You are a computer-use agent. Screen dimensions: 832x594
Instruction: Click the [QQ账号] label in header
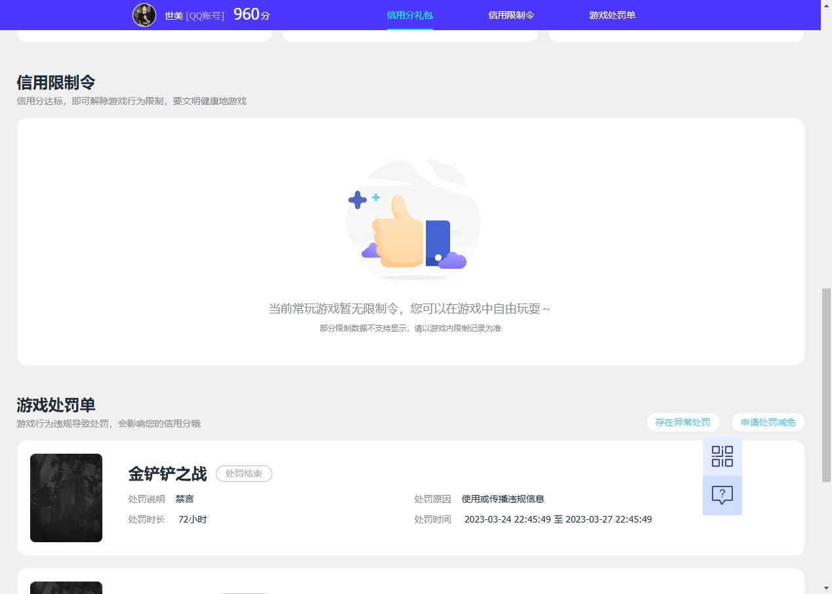[x=205, y=16]
